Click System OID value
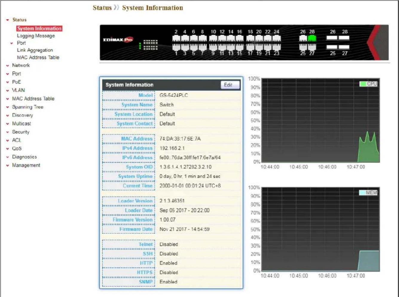This screenshot has width=399, height=297. 185,167
